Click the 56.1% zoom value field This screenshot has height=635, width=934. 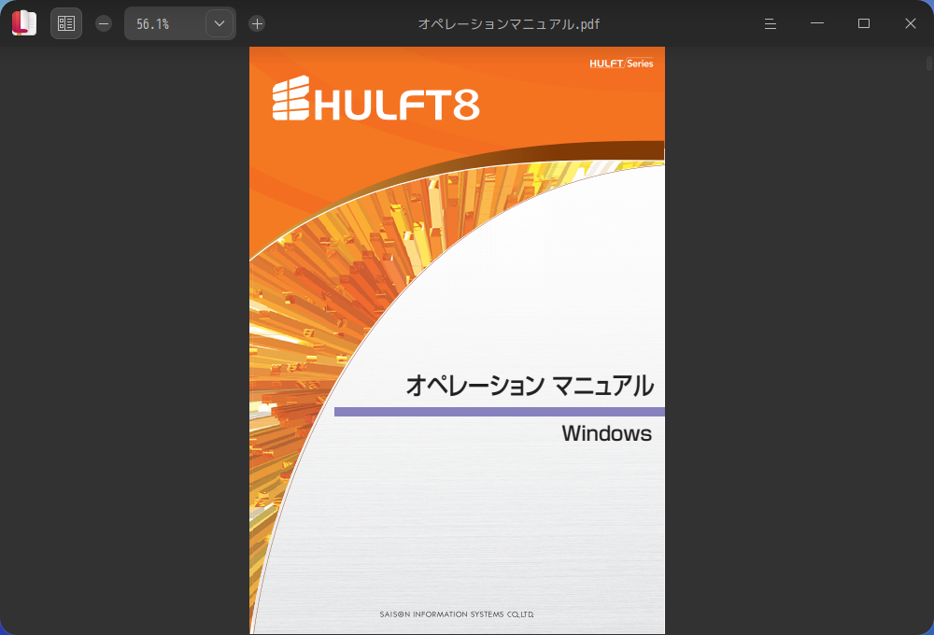pos(165,24)
